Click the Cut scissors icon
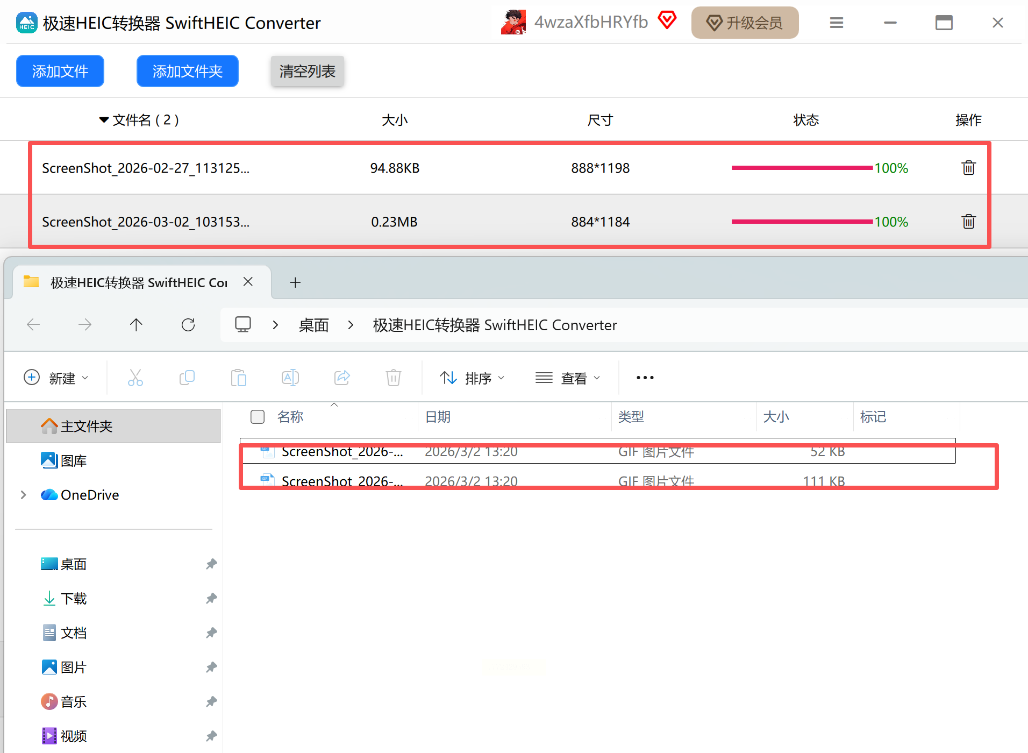1028x753 pixels. [135, 378]
